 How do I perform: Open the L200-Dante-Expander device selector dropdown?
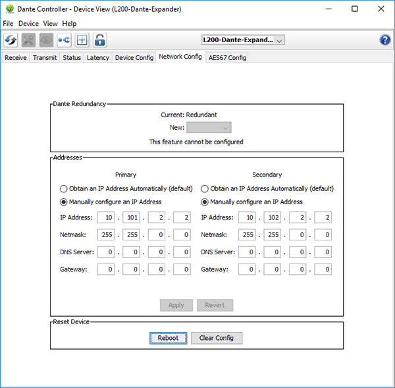point(243,40)
